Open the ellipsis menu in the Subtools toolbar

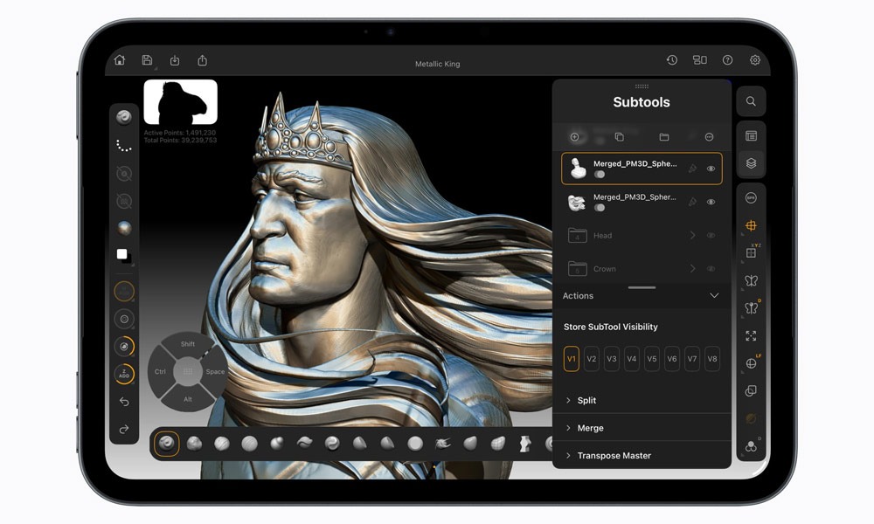coord(709,137)
